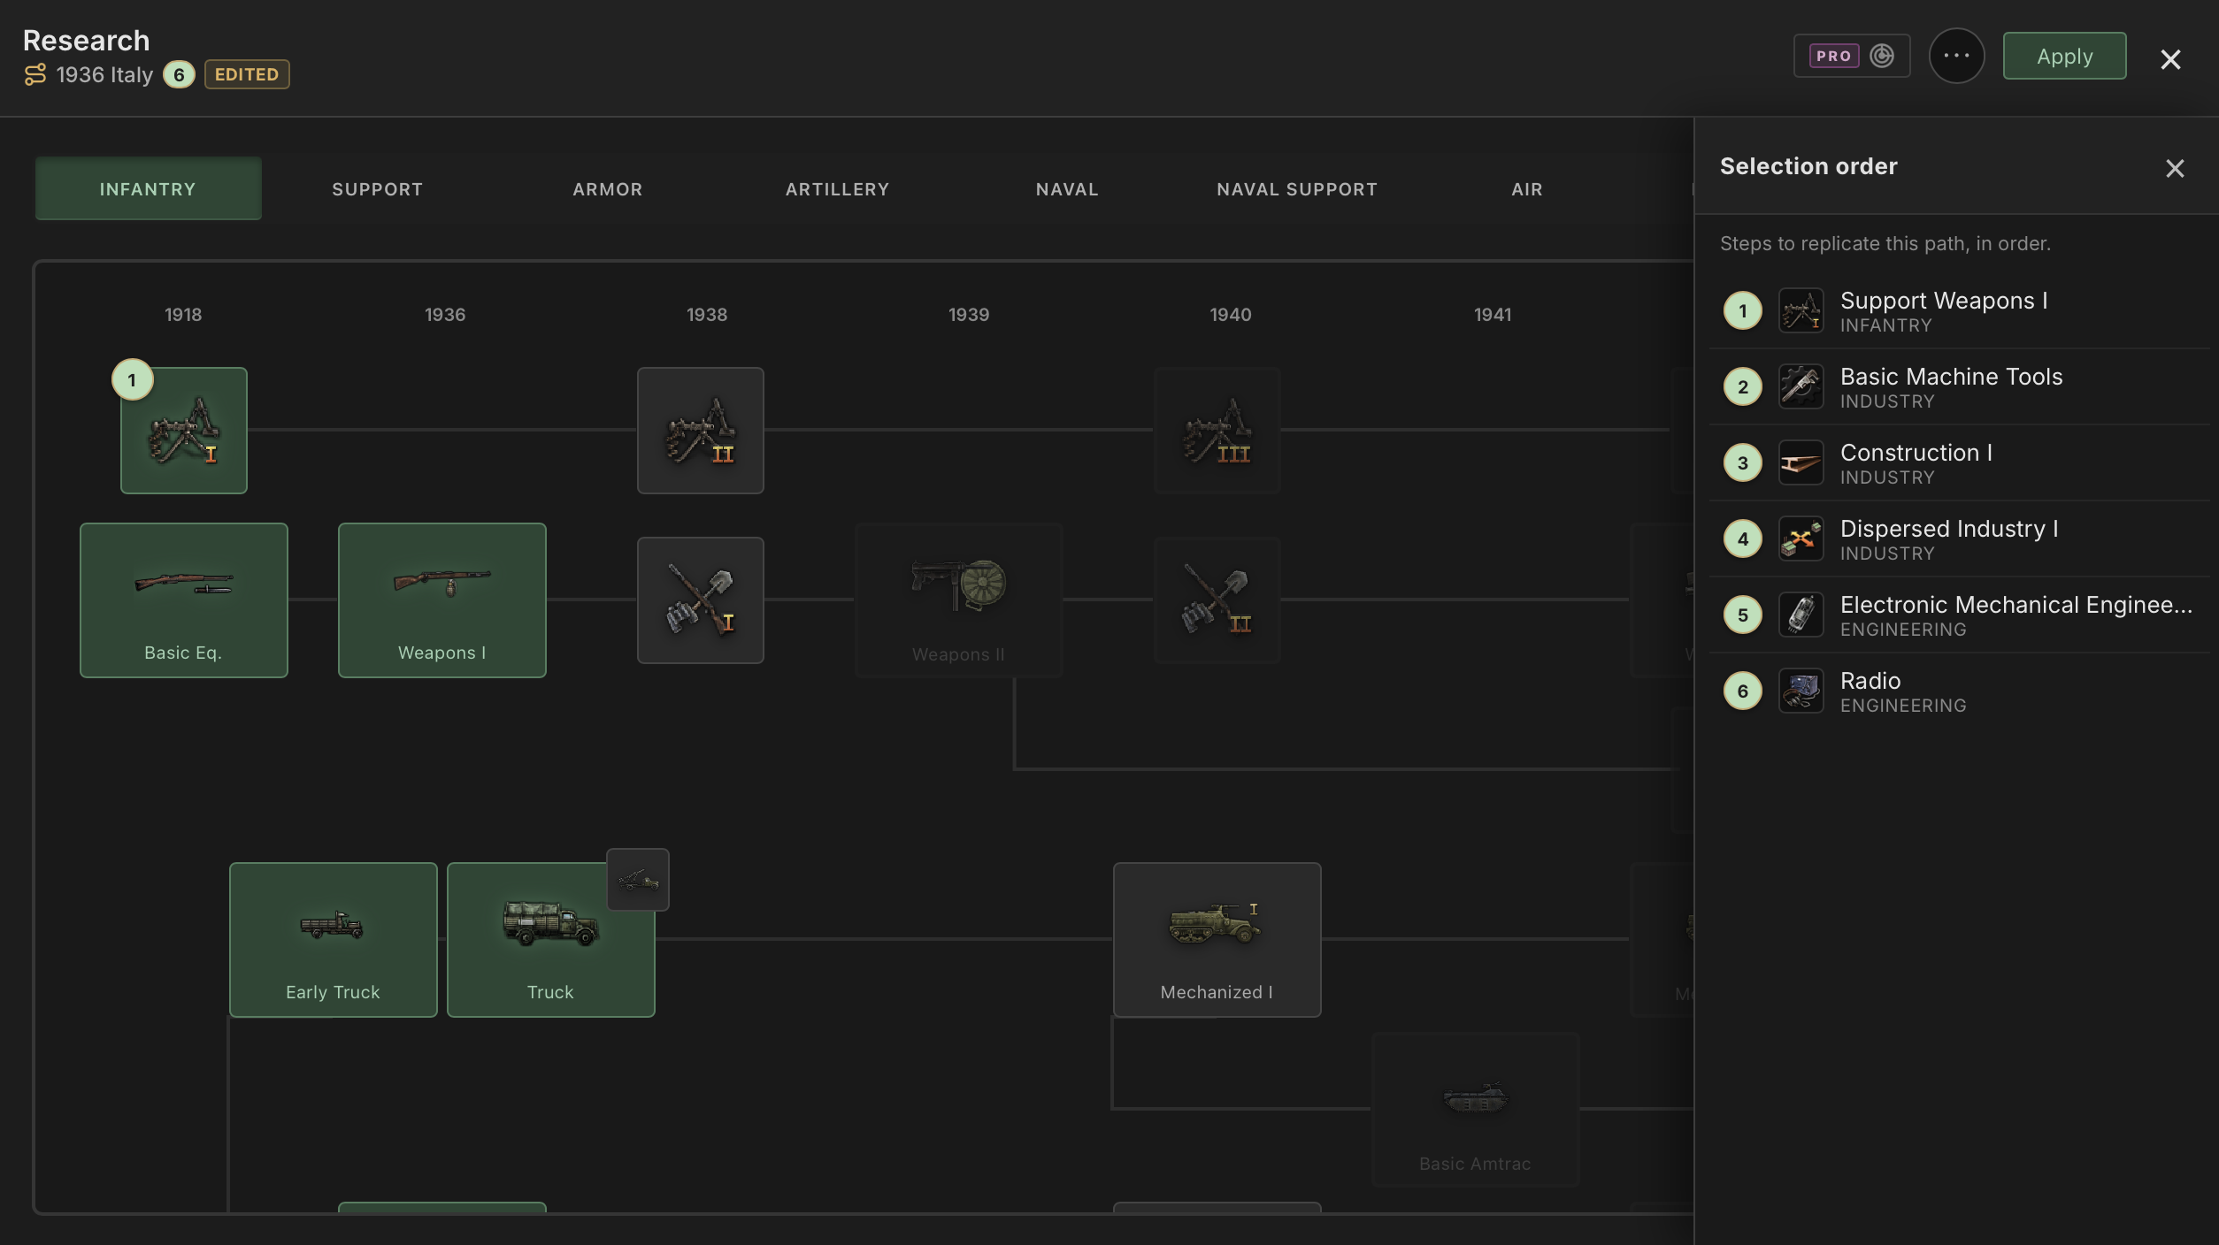The width and height of the screenshot is (2219, 1245).
Task: Switch to the Infantry tab
Action: point(149,189)
